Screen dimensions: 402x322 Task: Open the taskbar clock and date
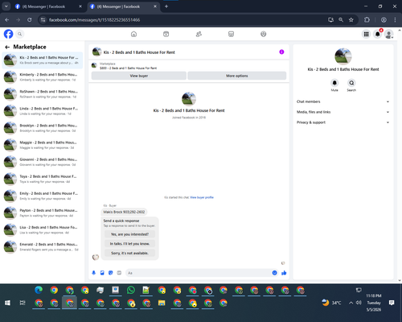coord(374,303)
